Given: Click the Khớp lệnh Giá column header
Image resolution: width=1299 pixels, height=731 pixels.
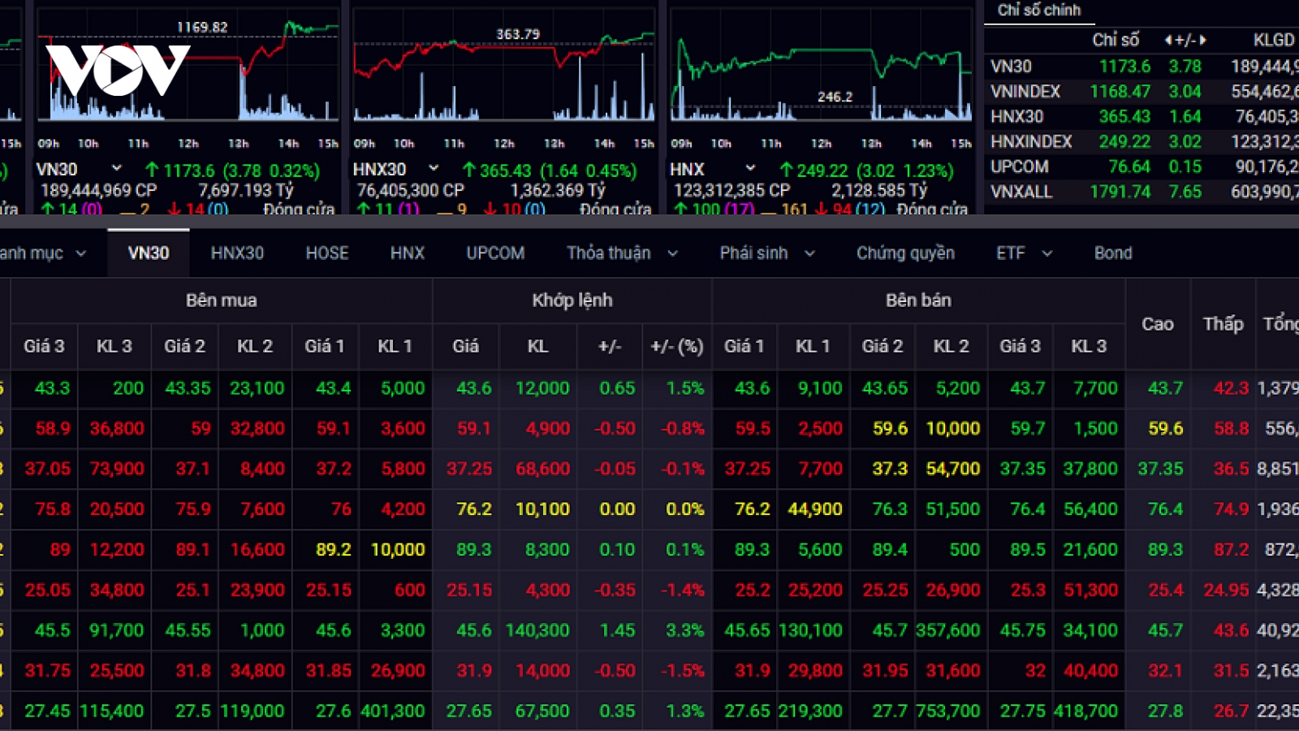Looking at the screenshot, I should tap(466, 346).
